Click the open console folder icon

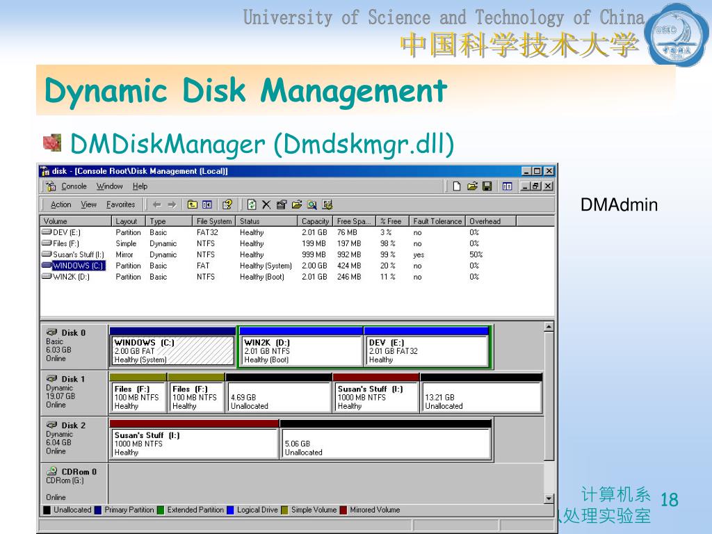click(x=472, y=186)
